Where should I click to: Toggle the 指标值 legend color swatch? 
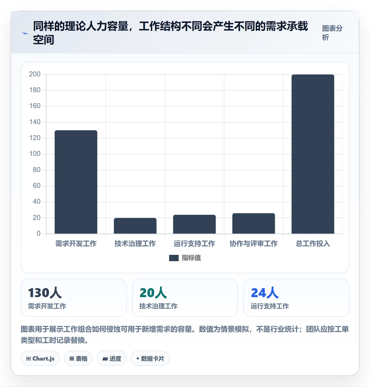click(174, 258)
